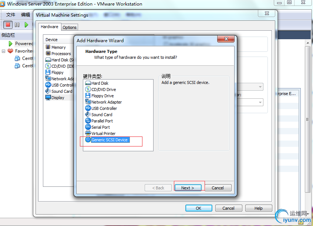Select Display in Device list
Image resolution: width=313 pixels, height=226 pixels.
click(x=55, y=98)
